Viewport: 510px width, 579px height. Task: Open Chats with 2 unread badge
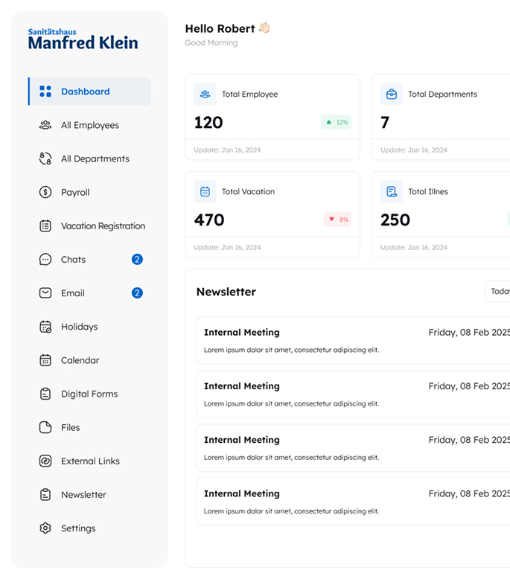(x=73, y=260)
